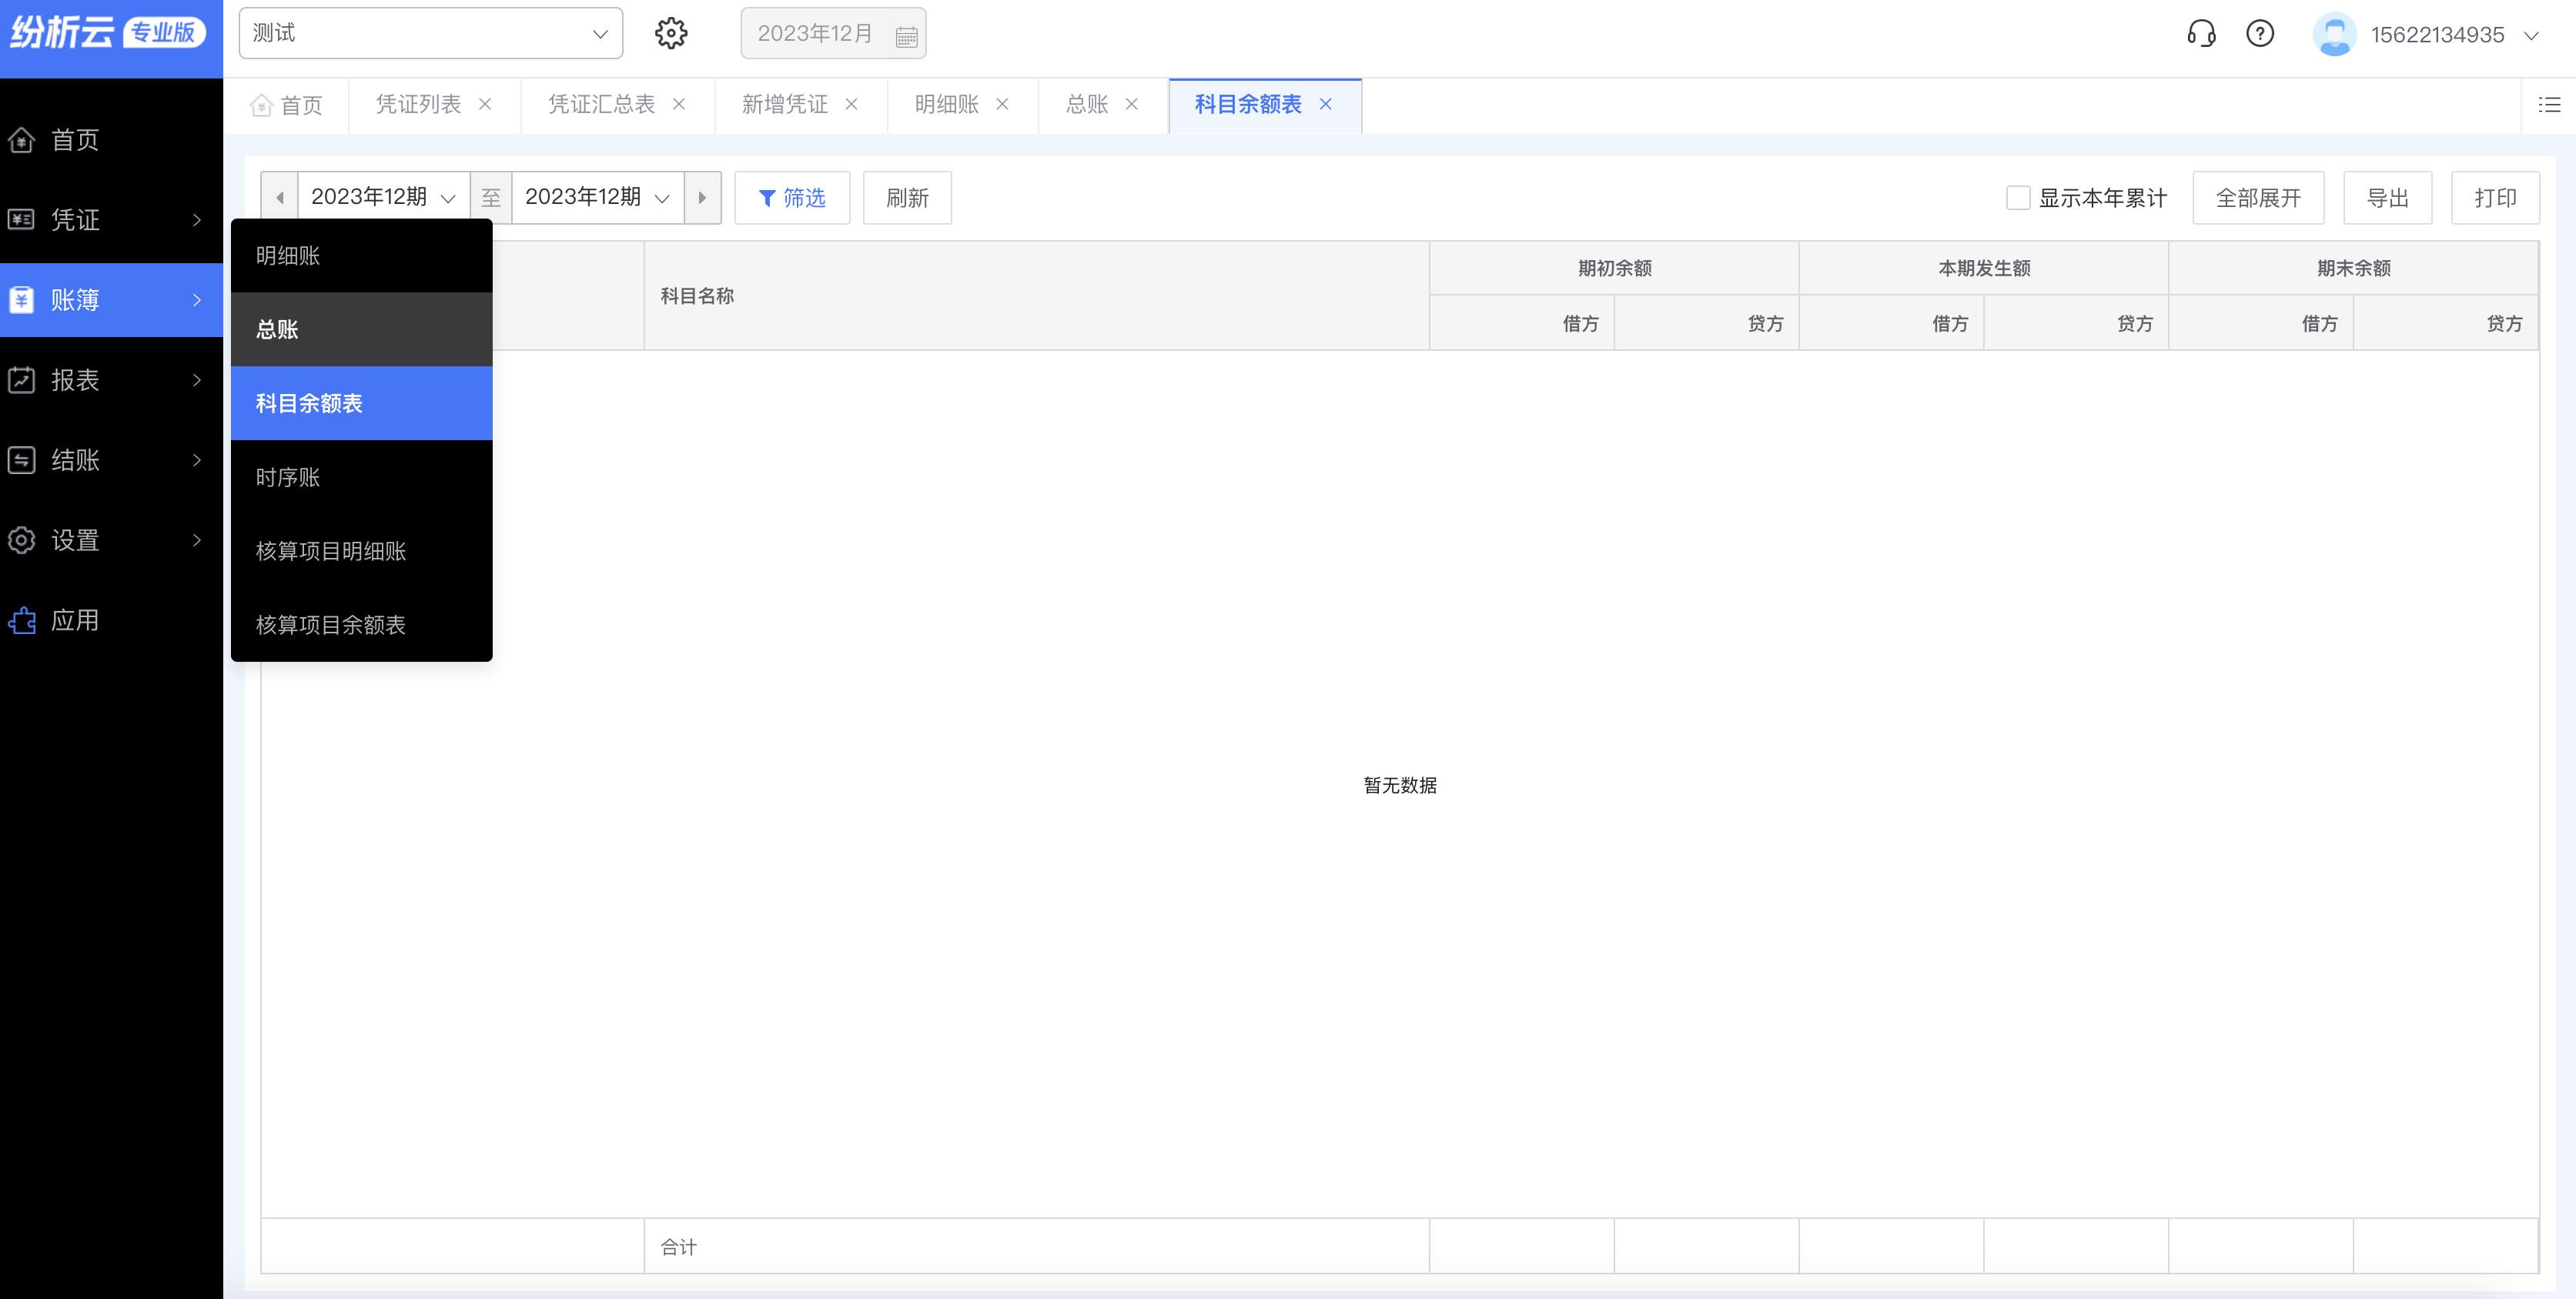Switch to the 新增凭证 tab

[x=784, y=104]
